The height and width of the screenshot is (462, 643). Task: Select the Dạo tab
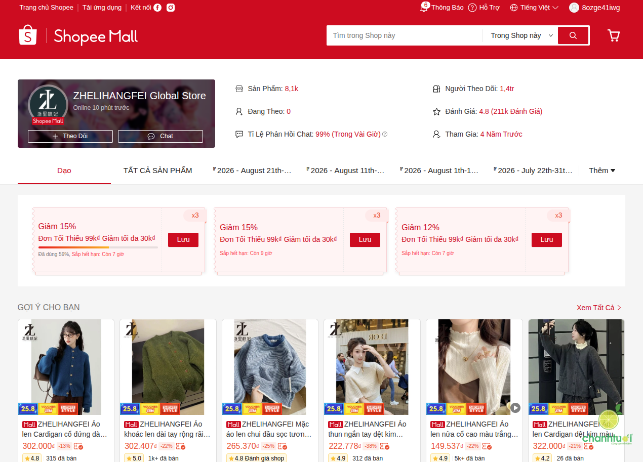(64, 171)
